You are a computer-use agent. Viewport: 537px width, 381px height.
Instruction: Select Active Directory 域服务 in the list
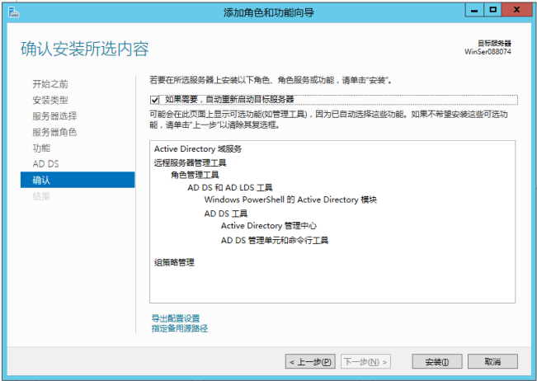coord(198,149)
